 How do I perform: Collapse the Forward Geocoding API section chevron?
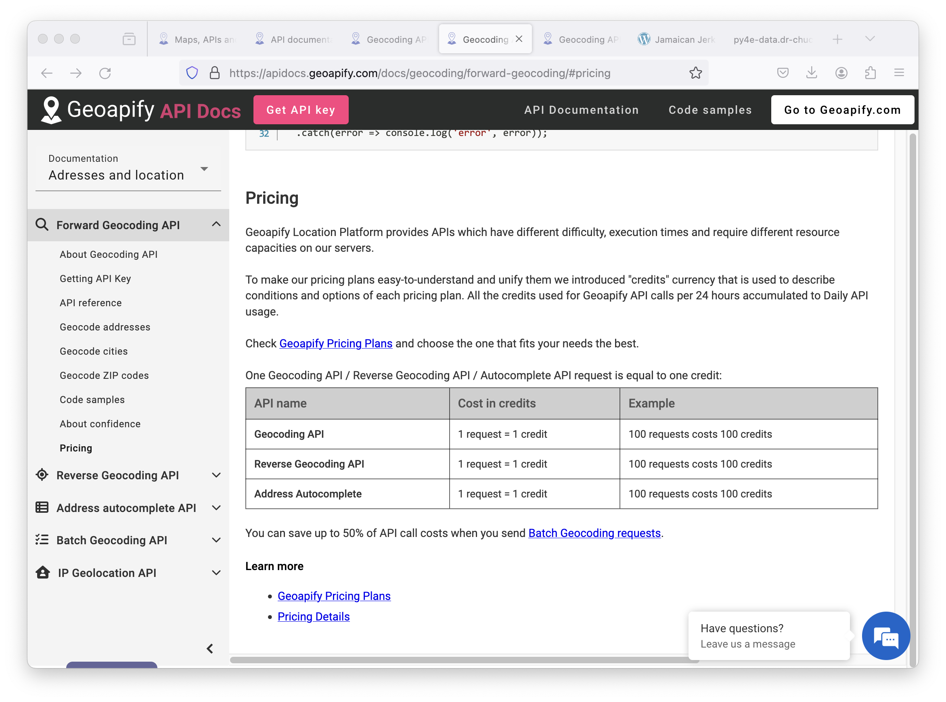click(216, 224)
